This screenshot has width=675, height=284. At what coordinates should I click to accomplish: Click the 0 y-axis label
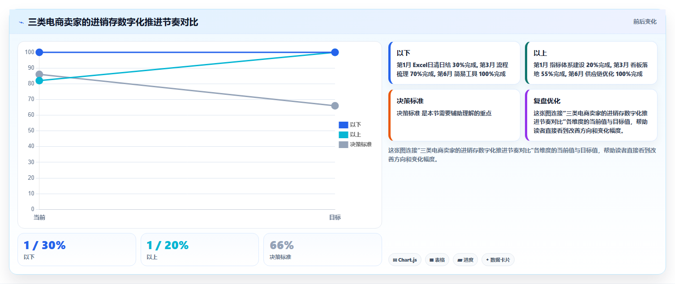pos(33,209)
